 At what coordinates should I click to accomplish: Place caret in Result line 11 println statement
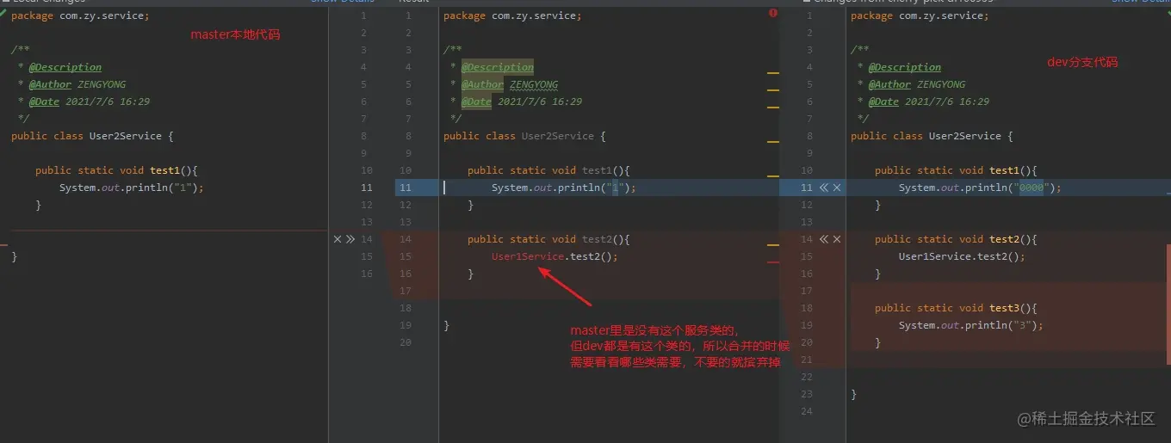point(563,188)
